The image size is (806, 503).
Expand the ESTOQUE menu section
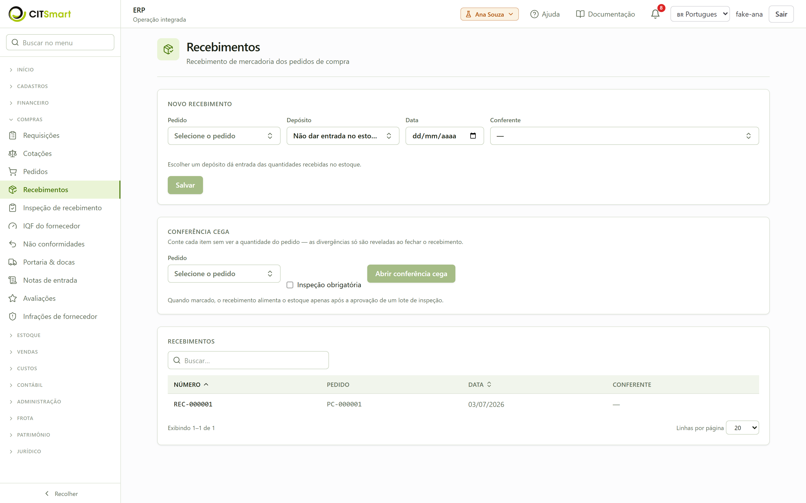pyautogui.click(x=29, y=335)
